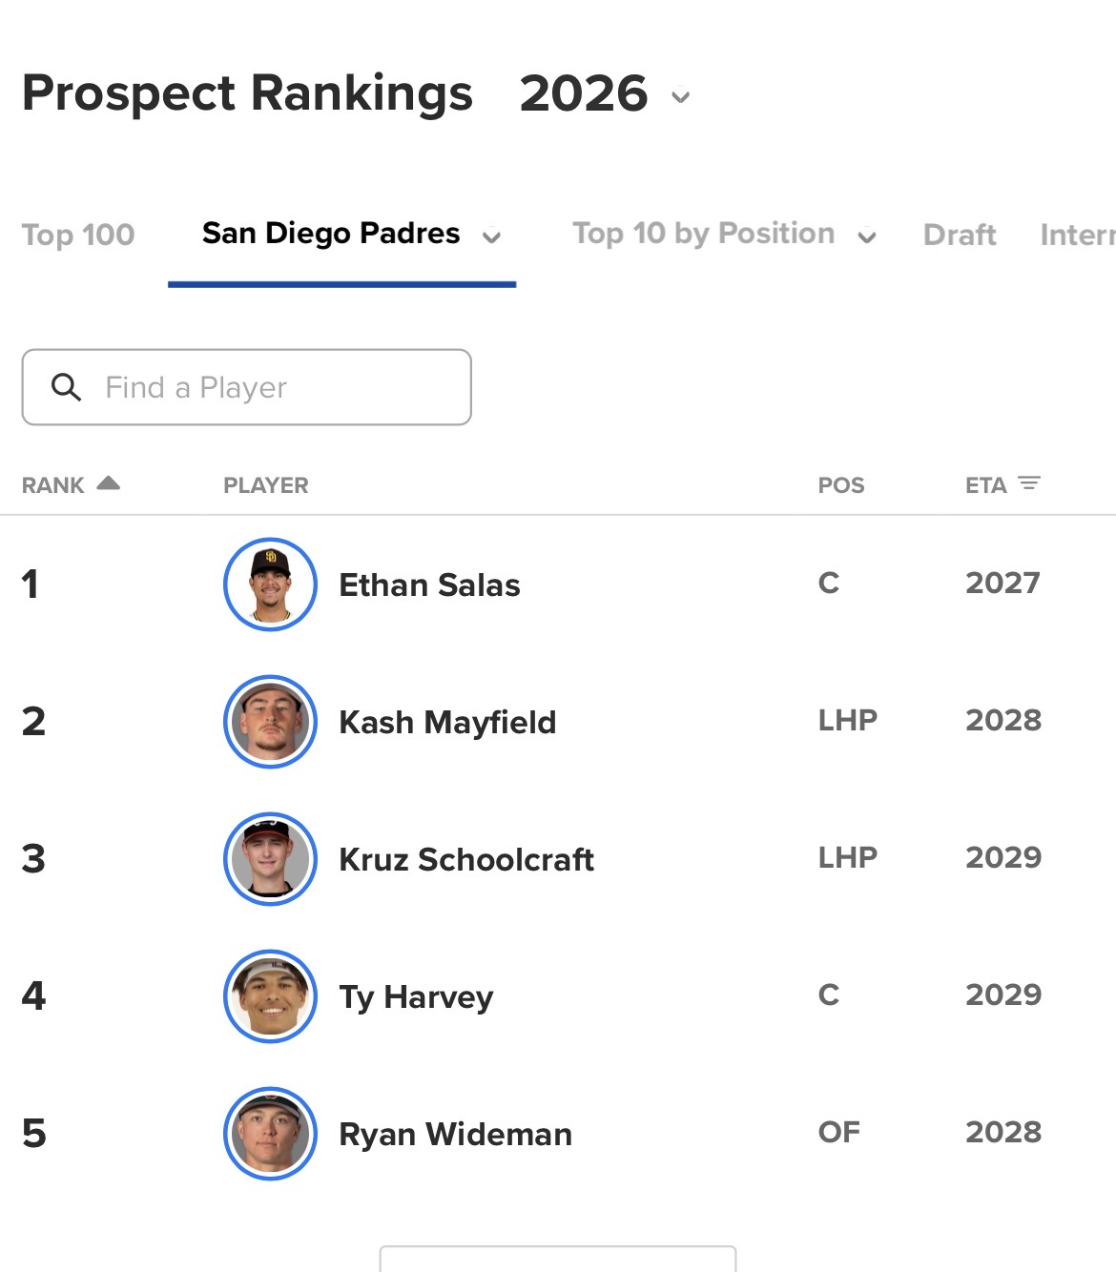Click the Find a Player search field

247,387
